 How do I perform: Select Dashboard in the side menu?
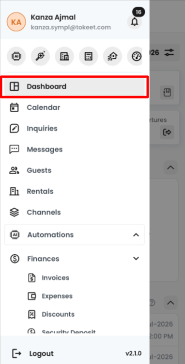[x=75, y=86]
